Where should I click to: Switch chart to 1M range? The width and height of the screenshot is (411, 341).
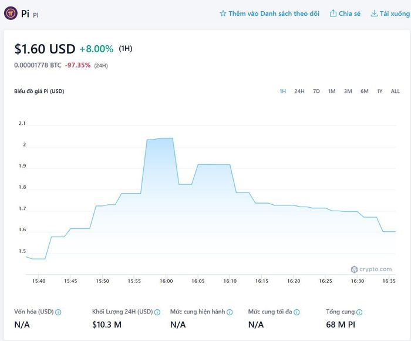coord(332,91)
